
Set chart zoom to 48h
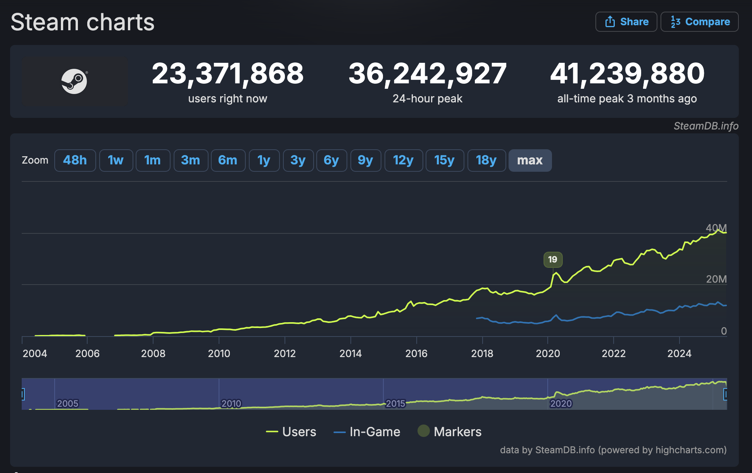click(75, 160)
